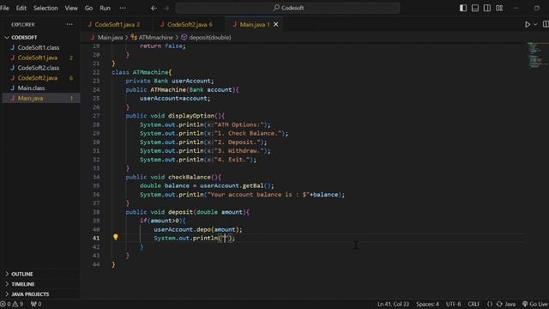Screen dimensions: 549x309
Task: Click the code minimap
Action: 536,55
